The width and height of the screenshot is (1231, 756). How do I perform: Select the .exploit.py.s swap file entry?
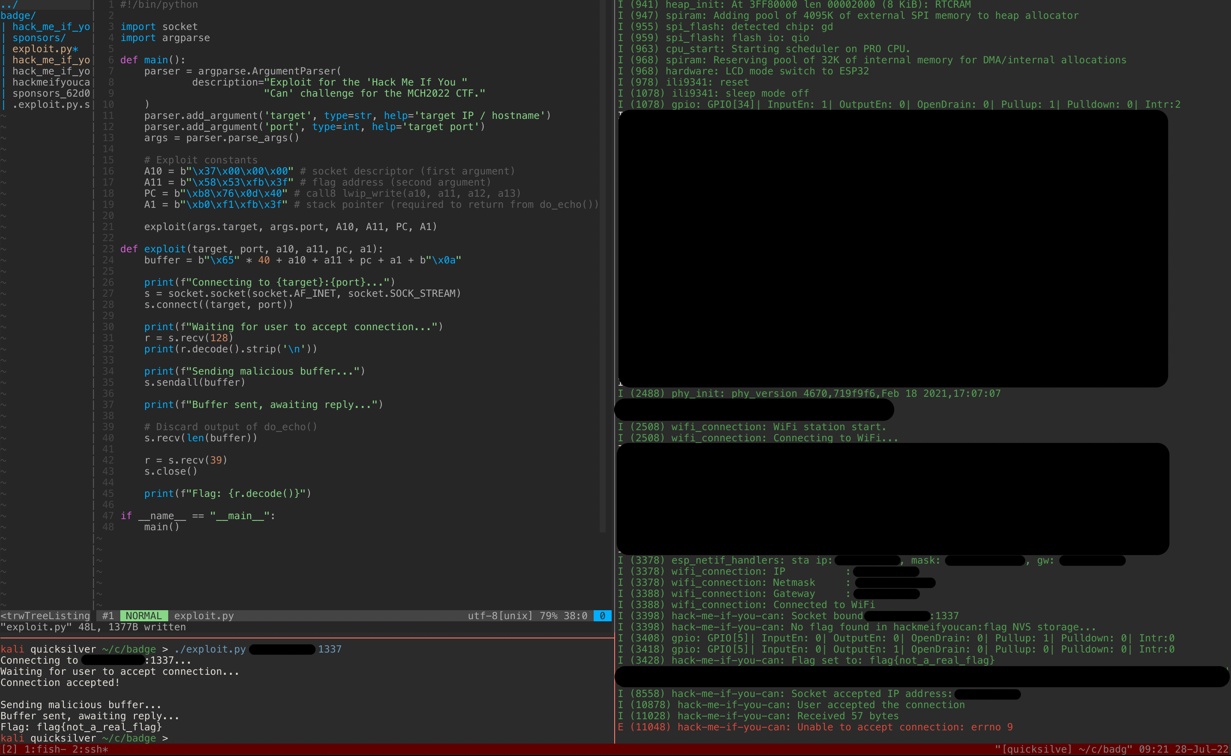pos(51,104)
